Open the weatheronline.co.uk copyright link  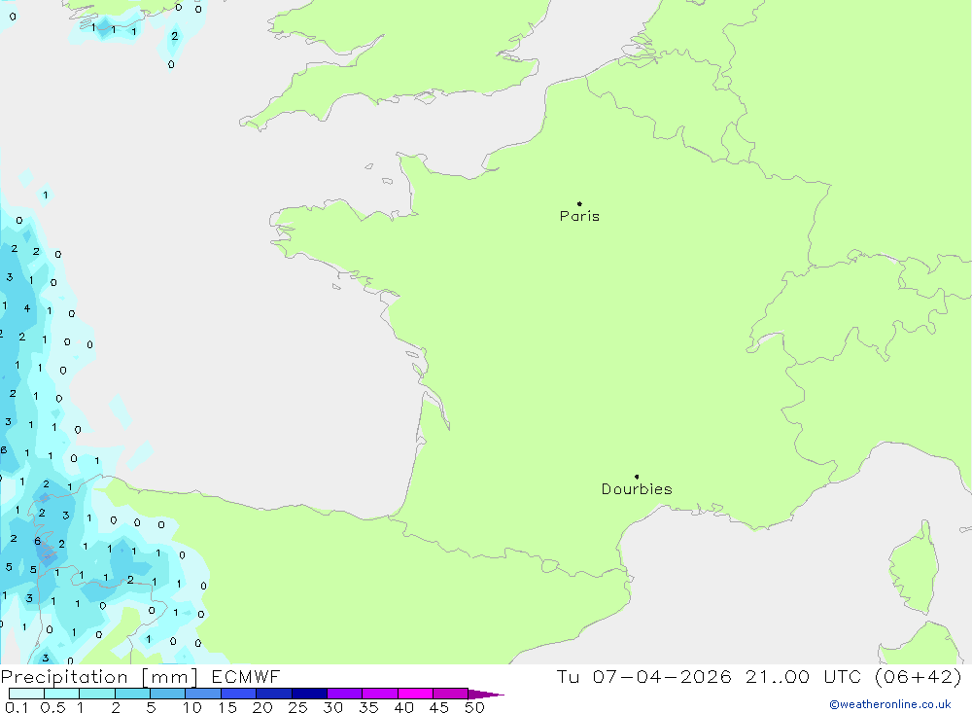(890, 704)
